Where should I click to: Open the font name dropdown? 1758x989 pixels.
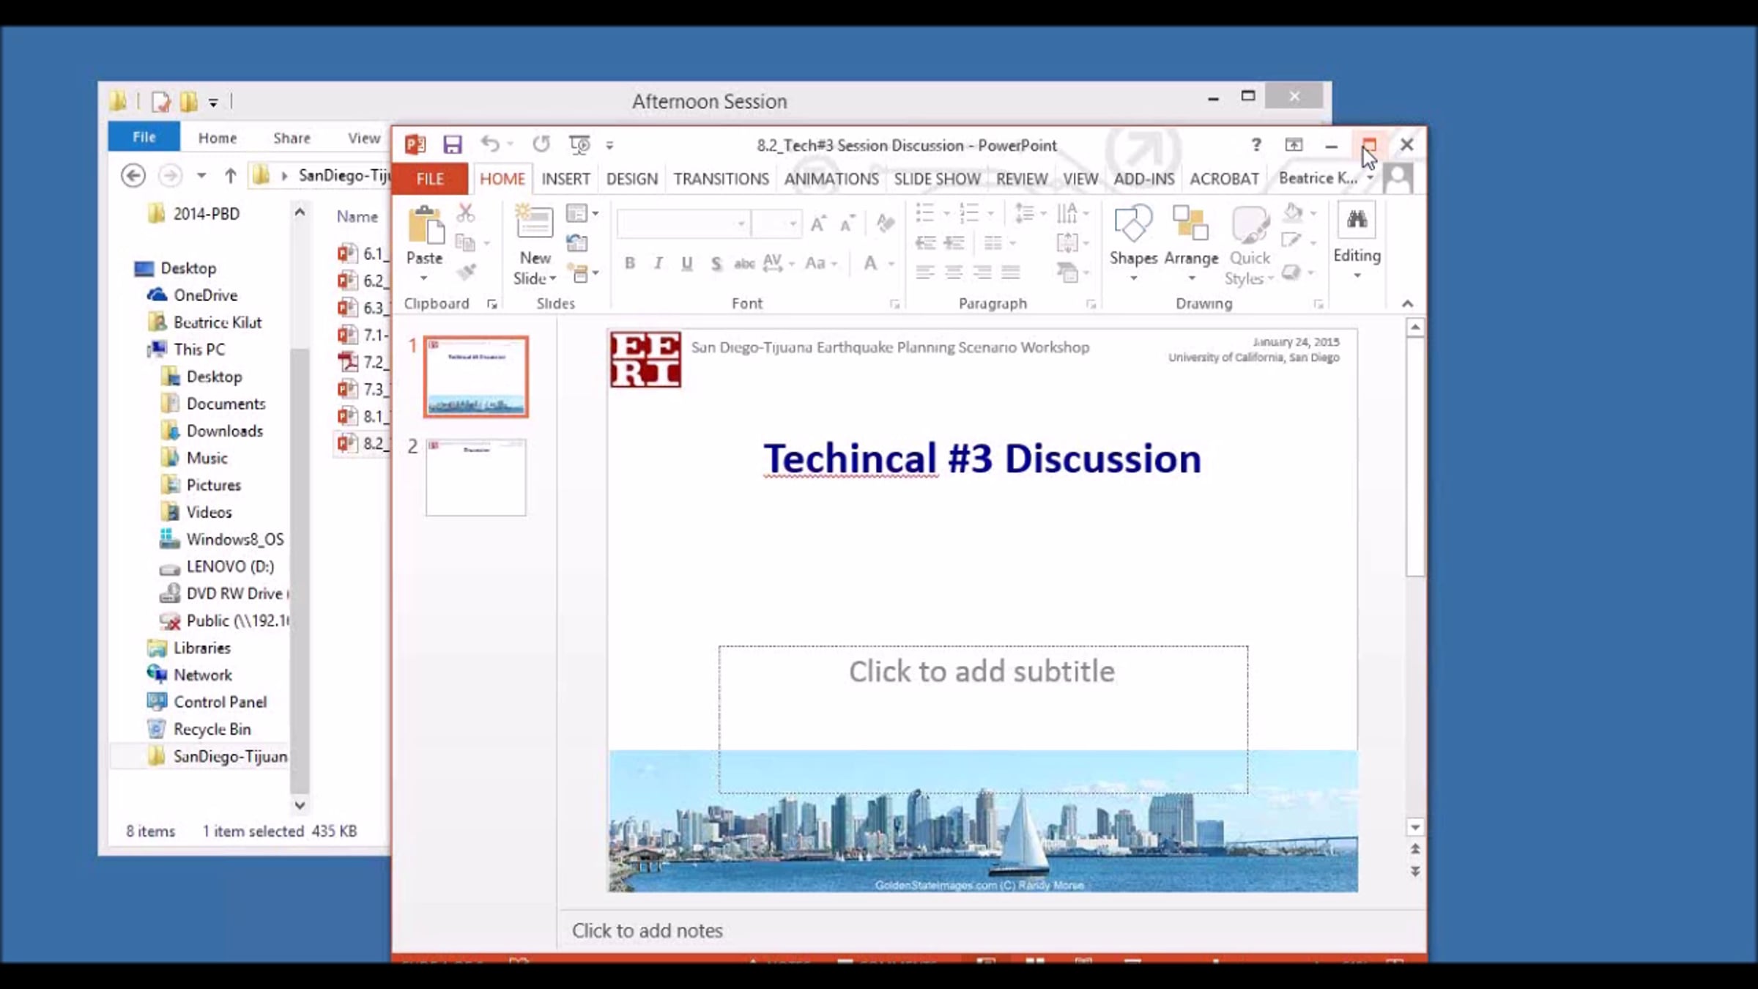[741, 223]
